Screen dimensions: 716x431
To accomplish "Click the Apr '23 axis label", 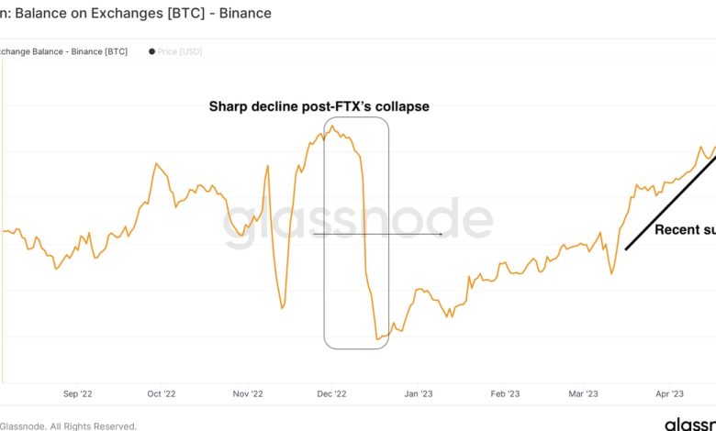I will 669,393.
